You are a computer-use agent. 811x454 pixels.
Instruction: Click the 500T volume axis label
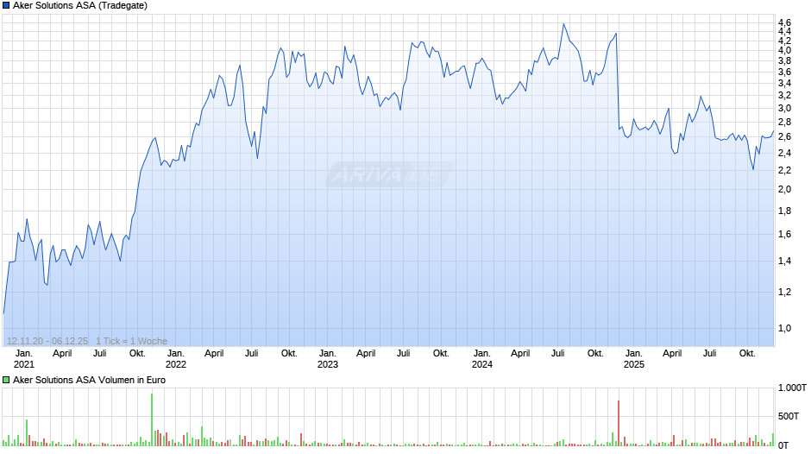click(x=789, y=416)
